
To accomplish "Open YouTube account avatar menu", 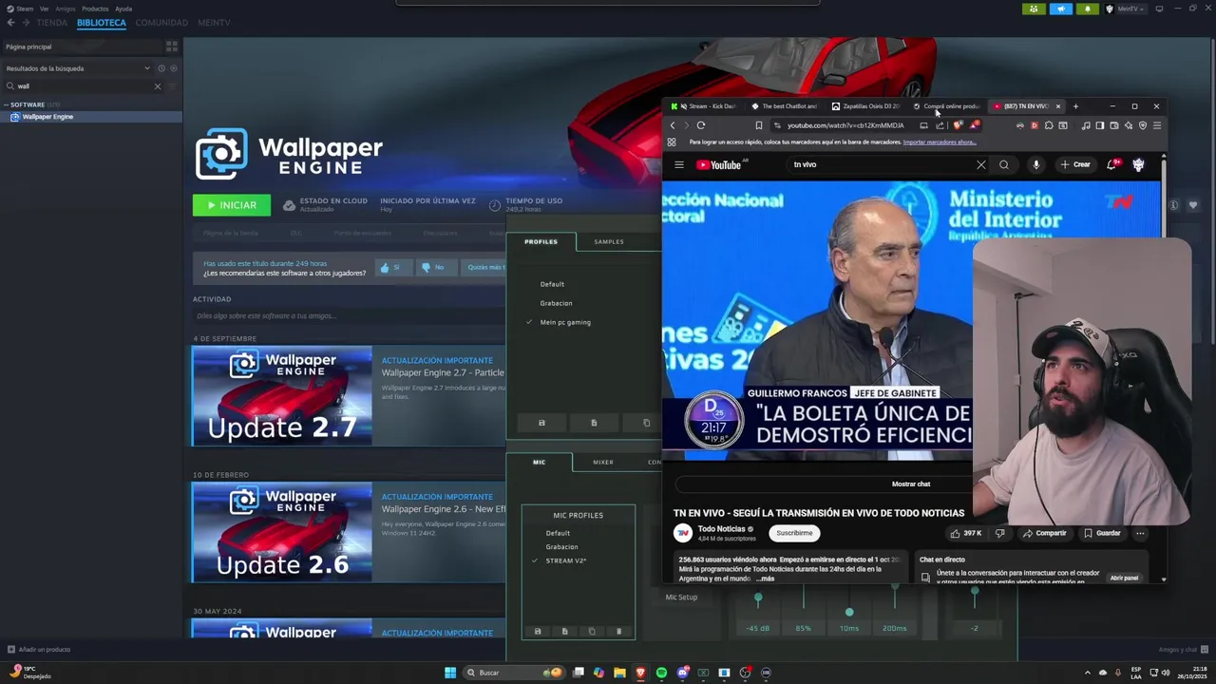I will [x=1138, y=164].
